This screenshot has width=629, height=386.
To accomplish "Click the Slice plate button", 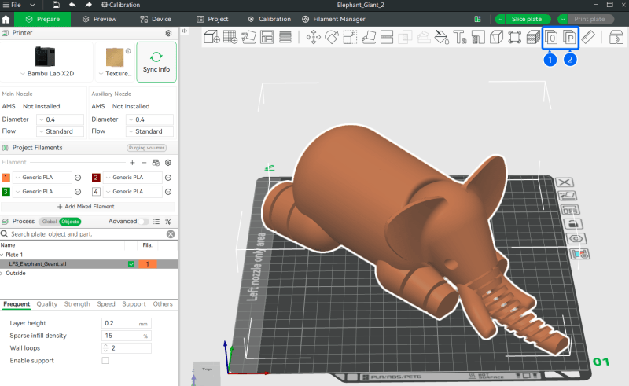I will [527, 19].
